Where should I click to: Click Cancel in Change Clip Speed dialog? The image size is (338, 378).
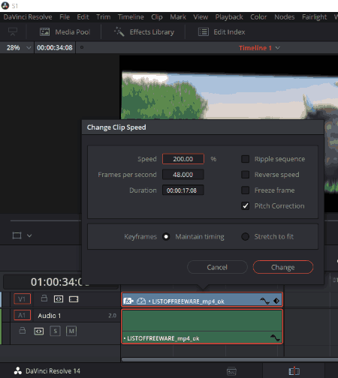coord(217,267)
